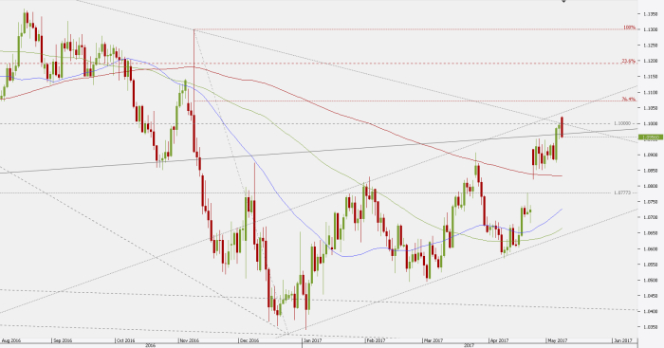Select the 100% Fibonacci level label
Screen dimensions: 664x348
(x=629, y=27)
